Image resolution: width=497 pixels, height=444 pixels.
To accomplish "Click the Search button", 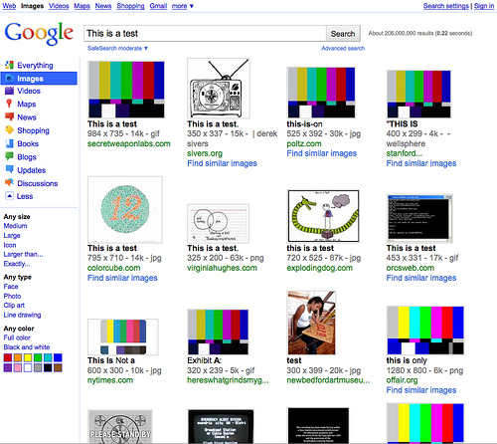I will coord(343,34).
